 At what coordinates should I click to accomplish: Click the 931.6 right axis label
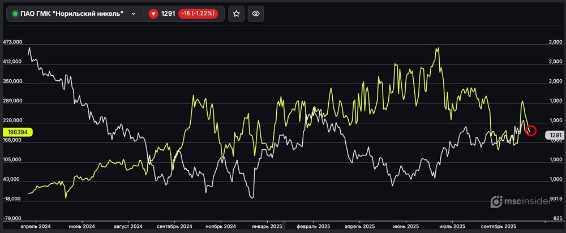tap(556, 199)
